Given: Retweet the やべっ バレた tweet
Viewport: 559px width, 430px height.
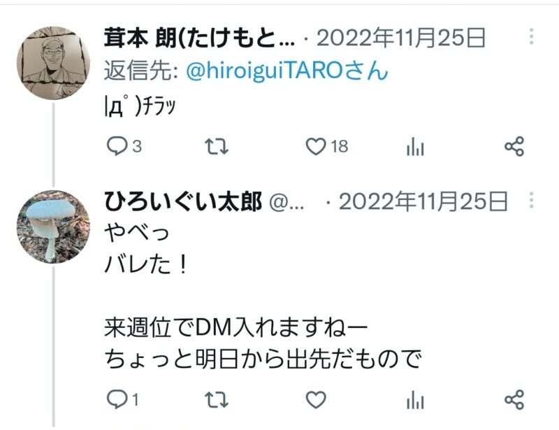Looking at the screenshot, I should click(x=217, y=399).
